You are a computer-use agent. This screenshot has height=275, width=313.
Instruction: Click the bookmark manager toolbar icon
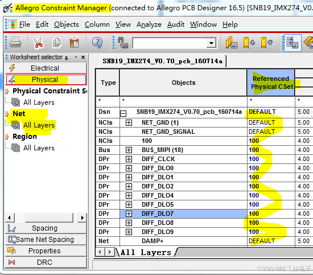coord(231,43)
